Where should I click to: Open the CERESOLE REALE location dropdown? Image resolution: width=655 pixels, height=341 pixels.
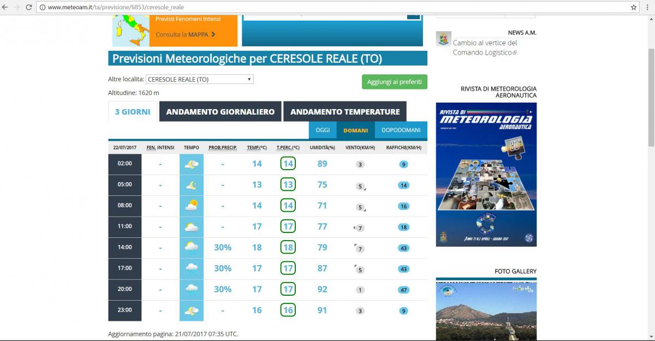tap(200, 79)
